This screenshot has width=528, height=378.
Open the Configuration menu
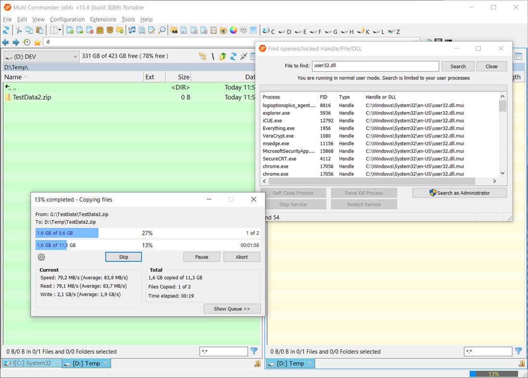point(67,19)
